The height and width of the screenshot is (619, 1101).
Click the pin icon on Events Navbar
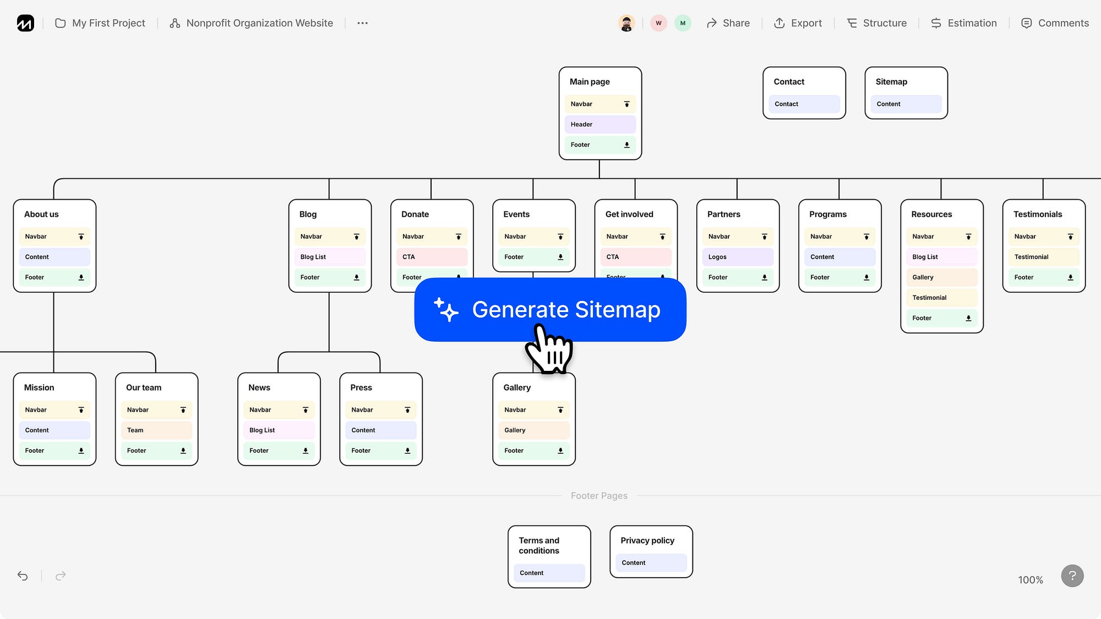(x=560, y=237)
